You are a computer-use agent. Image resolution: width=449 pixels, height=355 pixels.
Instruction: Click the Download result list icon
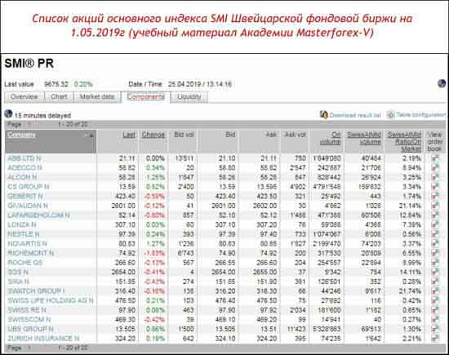click(x=323, y=115)
